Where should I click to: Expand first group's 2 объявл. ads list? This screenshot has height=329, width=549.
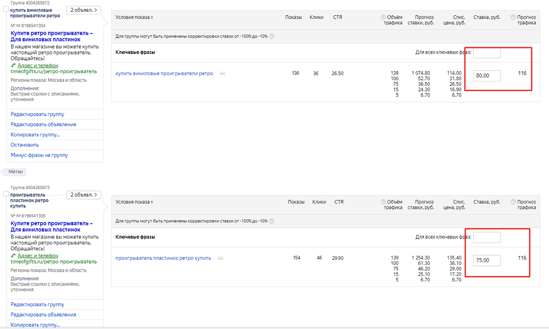tap(83, 10)
